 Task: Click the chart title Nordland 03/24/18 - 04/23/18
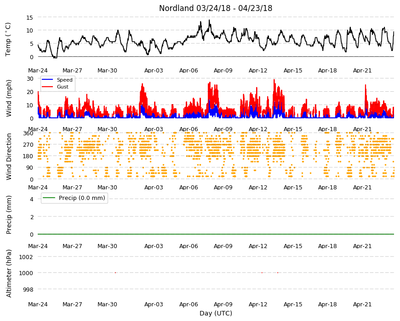click(216, 8)
